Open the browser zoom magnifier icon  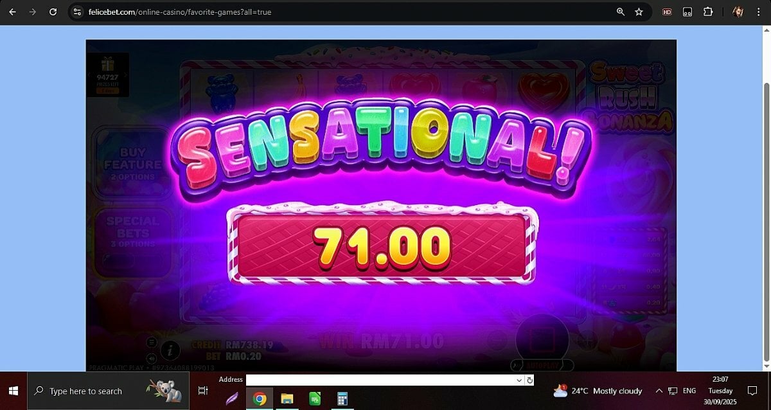(620, 12)
